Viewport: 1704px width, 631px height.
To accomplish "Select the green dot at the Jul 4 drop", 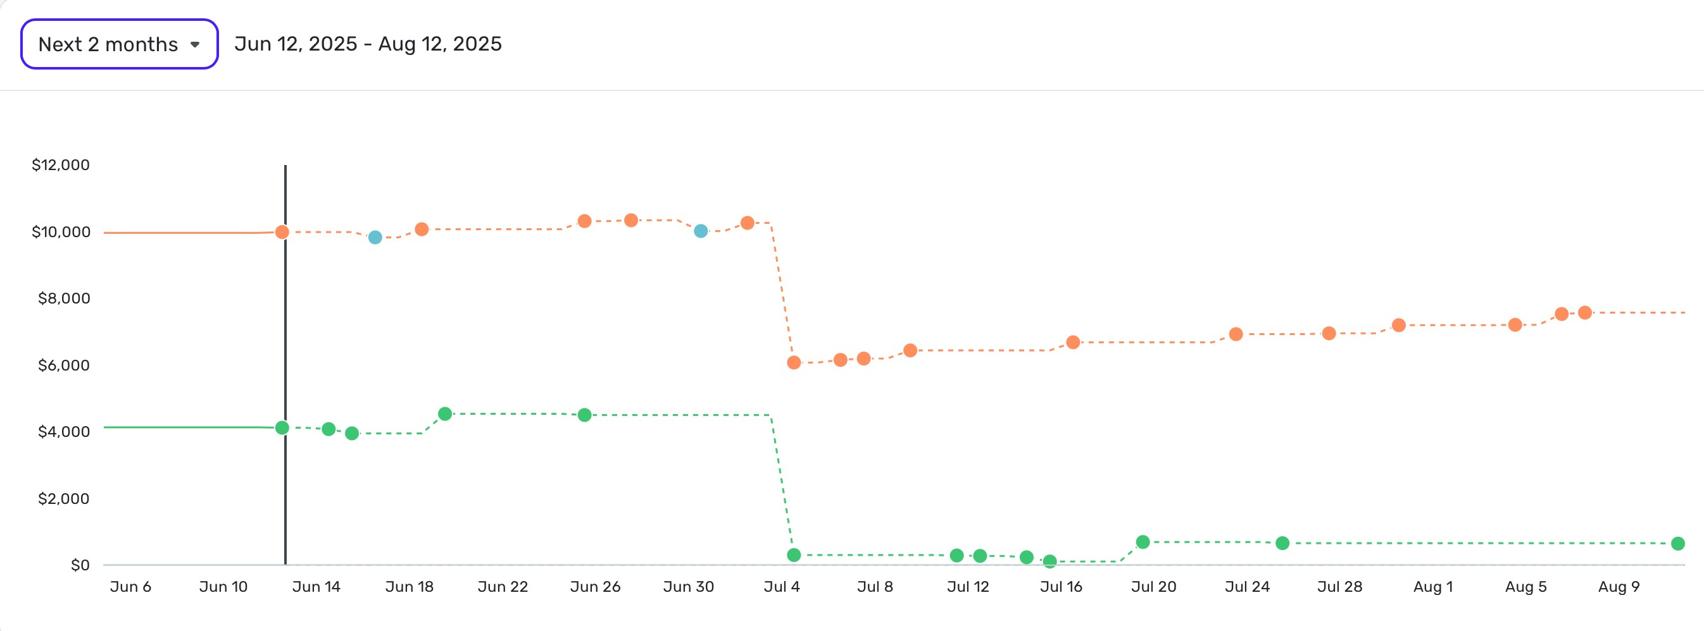I will point(793,555).
